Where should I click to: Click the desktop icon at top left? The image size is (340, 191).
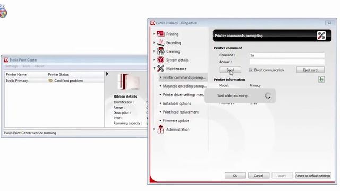pos(3,11)
